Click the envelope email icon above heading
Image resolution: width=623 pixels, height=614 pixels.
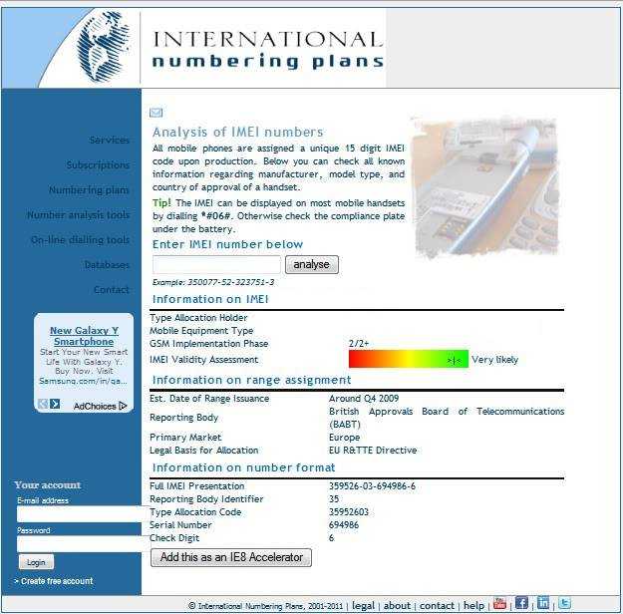tap(156, 113)
